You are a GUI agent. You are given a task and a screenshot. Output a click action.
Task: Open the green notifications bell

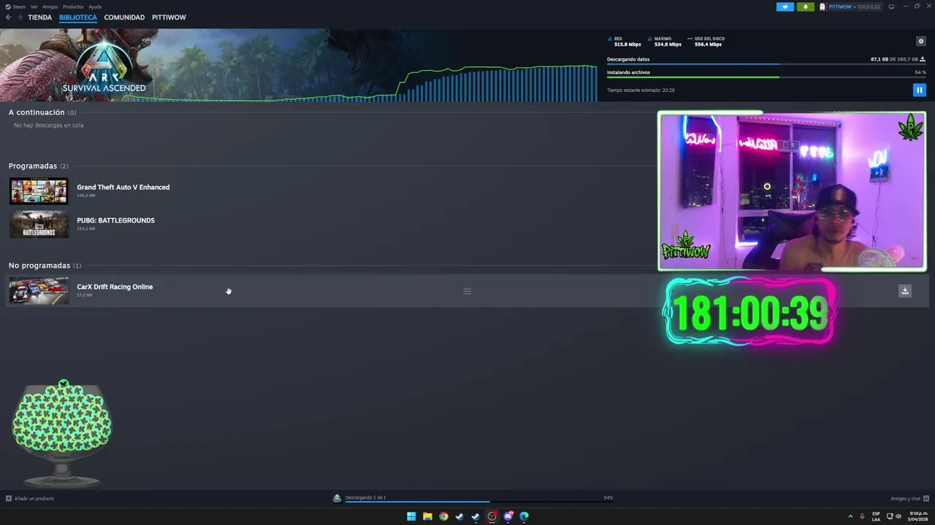806,7
